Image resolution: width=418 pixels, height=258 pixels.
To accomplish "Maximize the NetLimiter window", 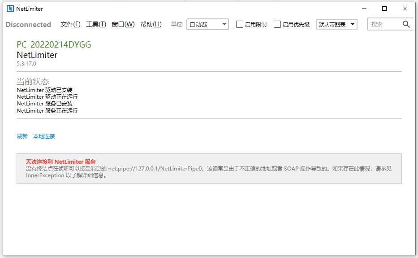I will tap(384, 9).
